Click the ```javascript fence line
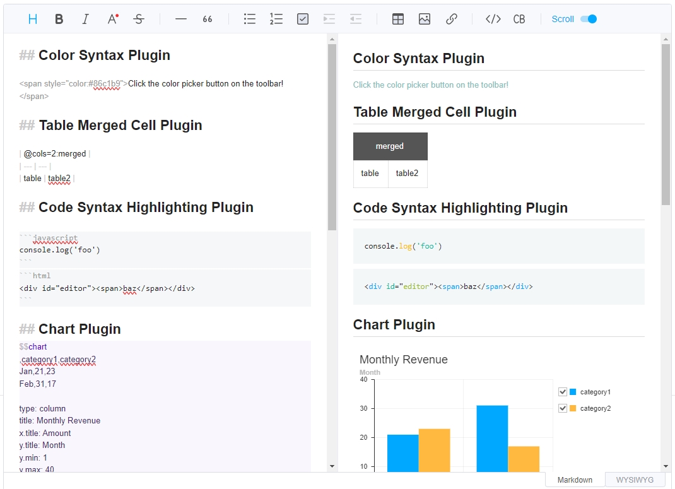This screenshot has height=489, width=675. click(x=49, y=238)
